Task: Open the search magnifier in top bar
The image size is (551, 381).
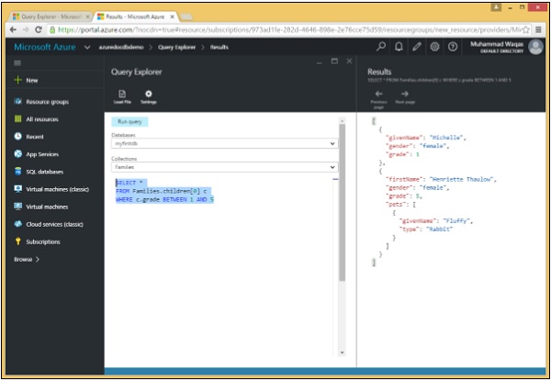Action: 382,46
